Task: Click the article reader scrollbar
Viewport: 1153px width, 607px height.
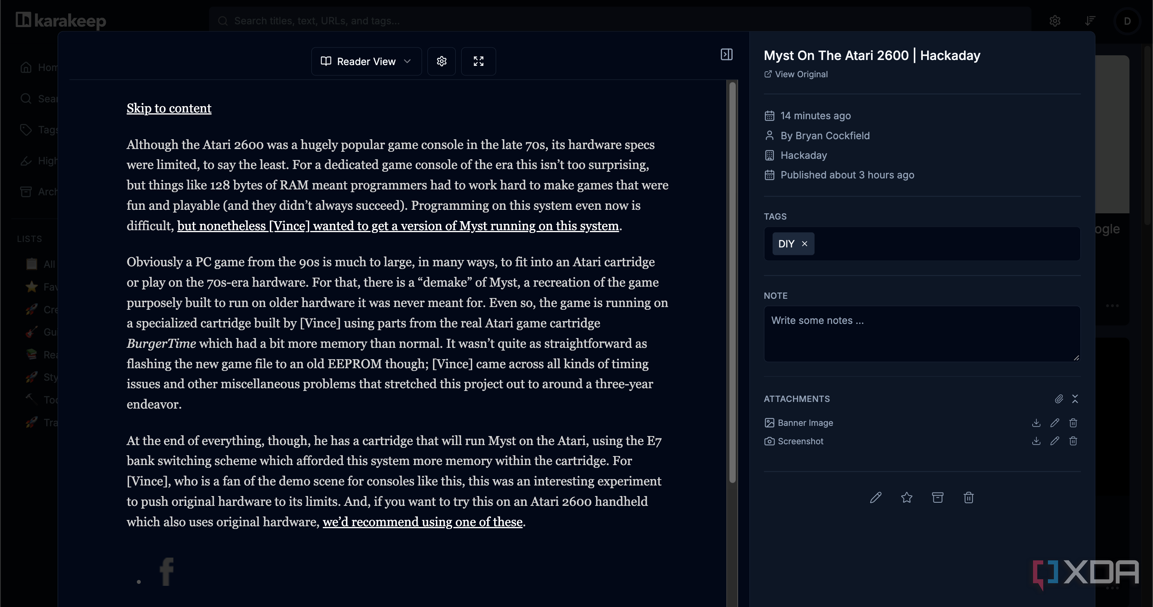Action: tap(732, 282)
